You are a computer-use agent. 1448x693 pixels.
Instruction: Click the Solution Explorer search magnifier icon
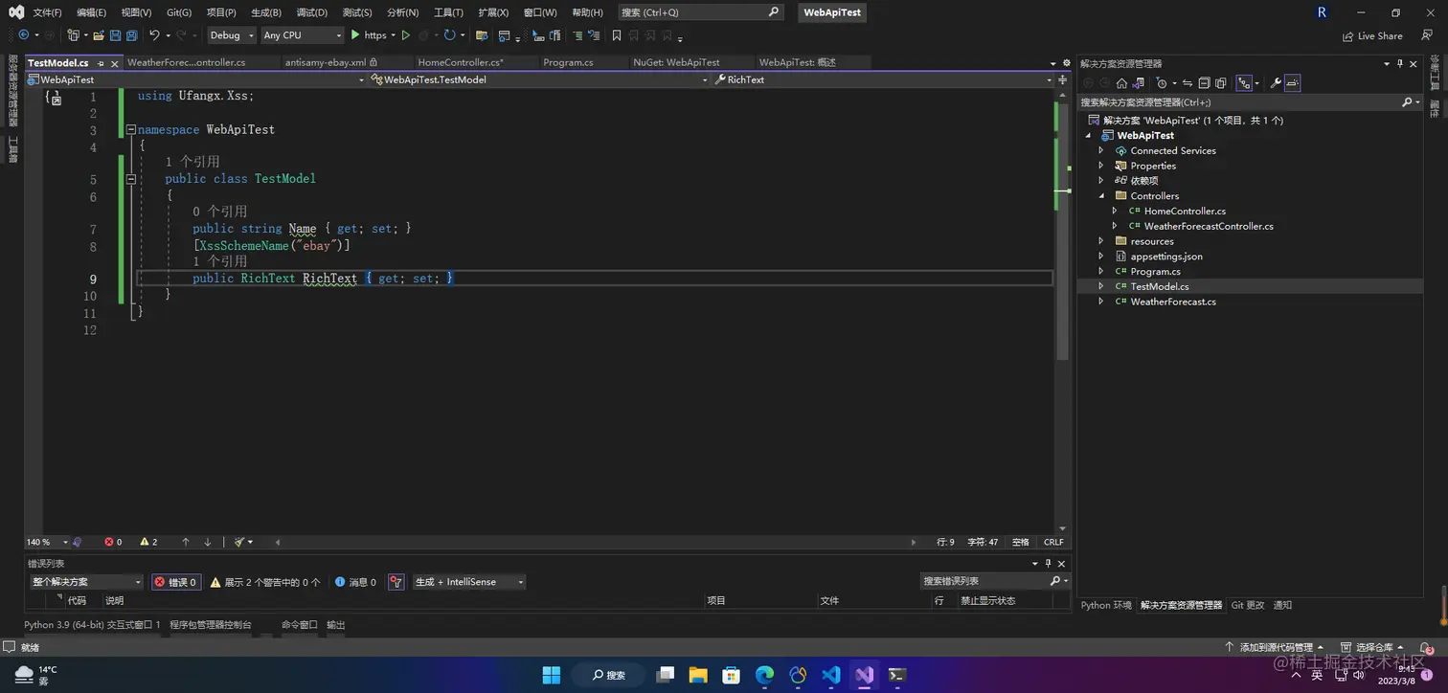click(1407, 102)
